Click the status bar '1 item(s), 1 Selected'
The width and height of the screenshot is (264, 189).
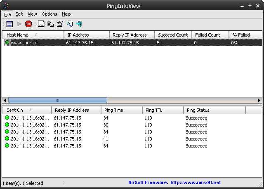click(23, 183)
